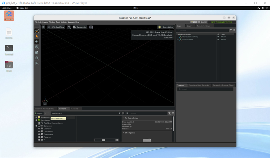Expand the Desktop folder node

point(39,129)
